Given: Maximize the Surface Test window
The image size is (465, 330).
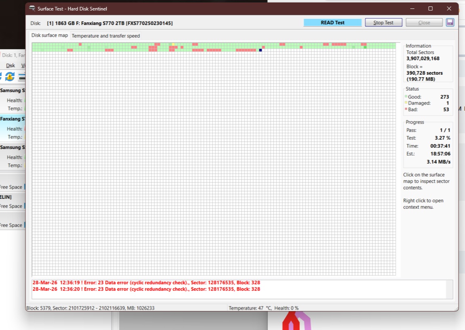Looking at the screenshot, I should [x=431, y=8].
